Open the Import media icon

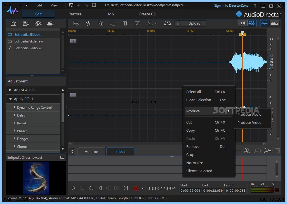point(13,23)
